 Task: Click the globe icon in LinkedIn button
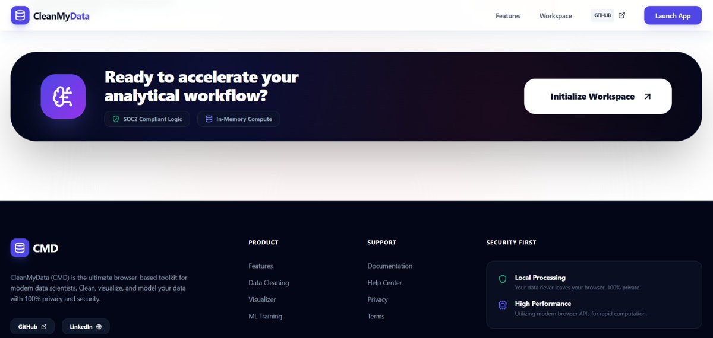99,327
